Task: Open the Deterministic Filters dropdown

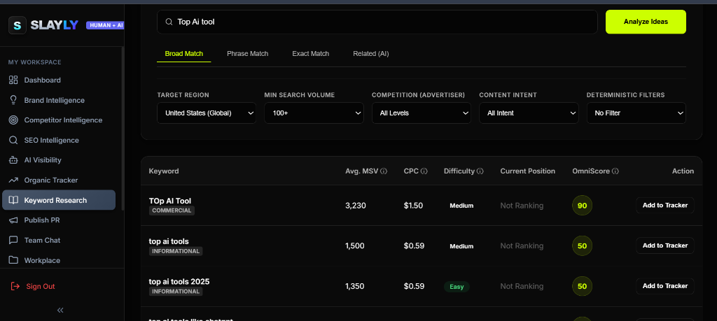Action: point(636,113)
